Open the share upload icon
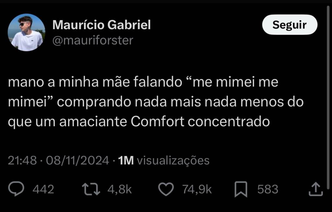This screenshot has height=212, width=332. tap(315, 189)
